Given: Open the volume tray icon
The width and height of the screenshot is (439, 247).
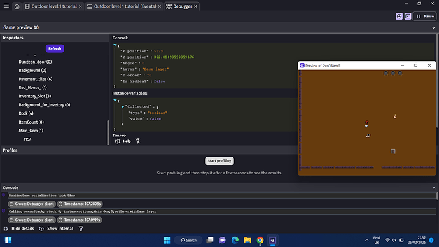Looking at the screenshot, I should pos(394,240).
